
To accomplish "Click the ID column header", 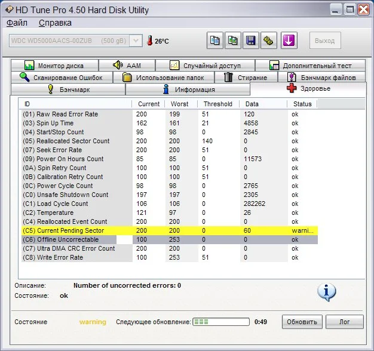I will [75, 104].
